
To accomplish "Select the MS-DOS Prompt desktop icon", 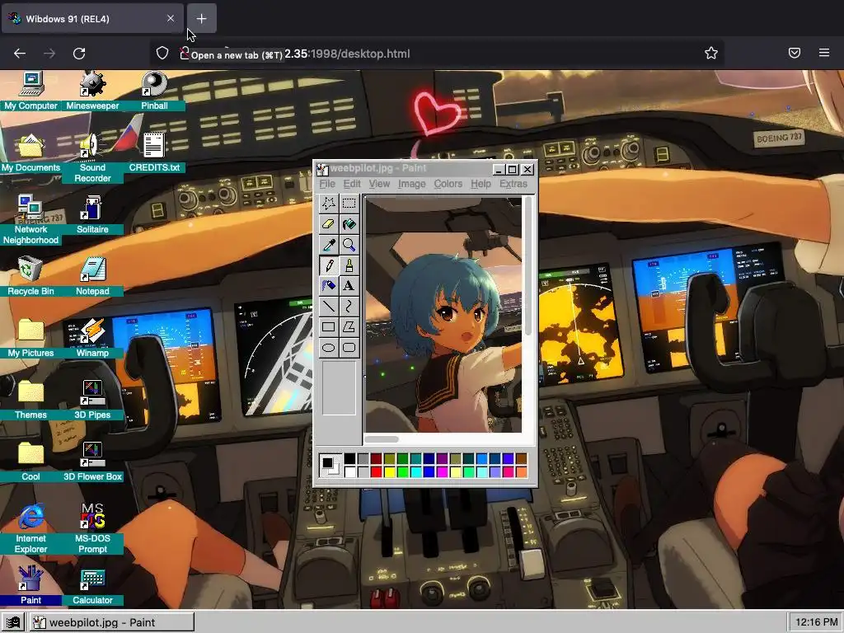I will (92, 529).
